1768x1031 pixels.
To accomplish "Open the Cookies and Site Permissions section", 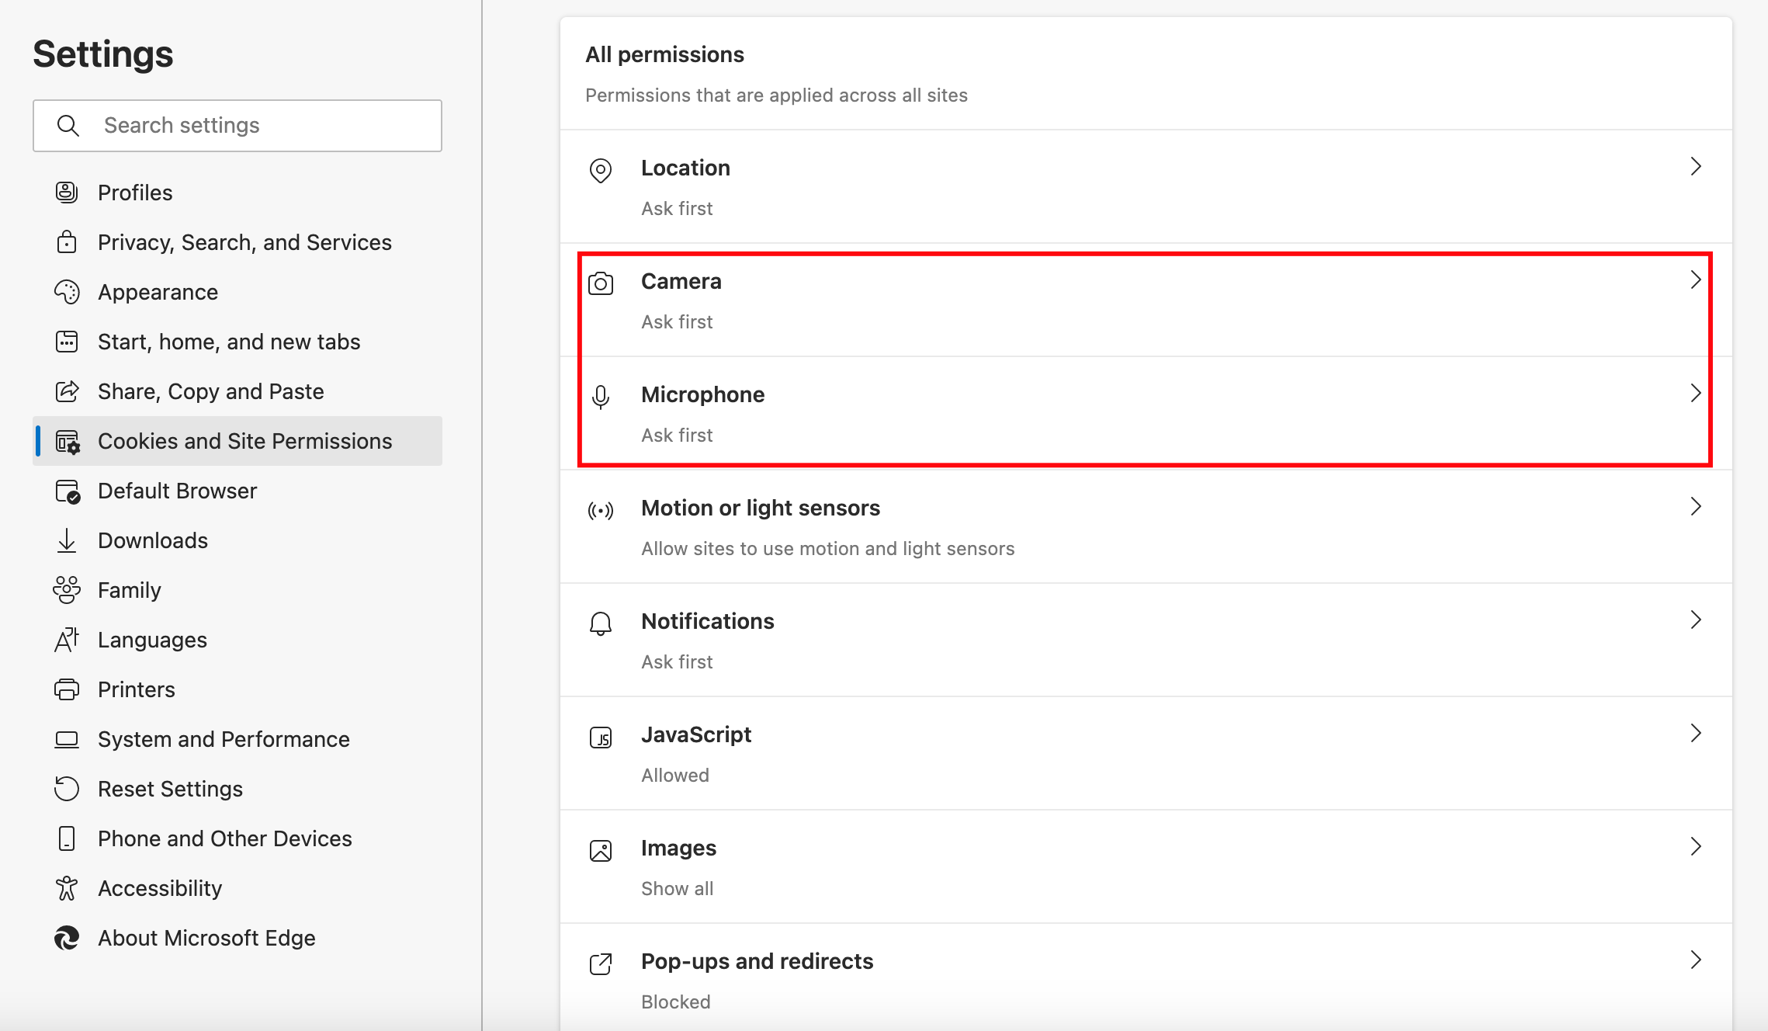I will (x=244, y=441).
